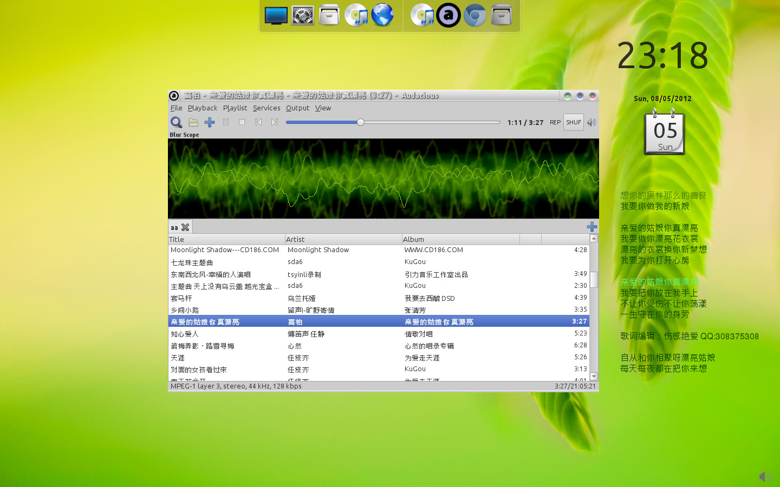Sort playlist by Artist column header
Viewport: 780px width, 487px height.
click(x=343, y=239)
